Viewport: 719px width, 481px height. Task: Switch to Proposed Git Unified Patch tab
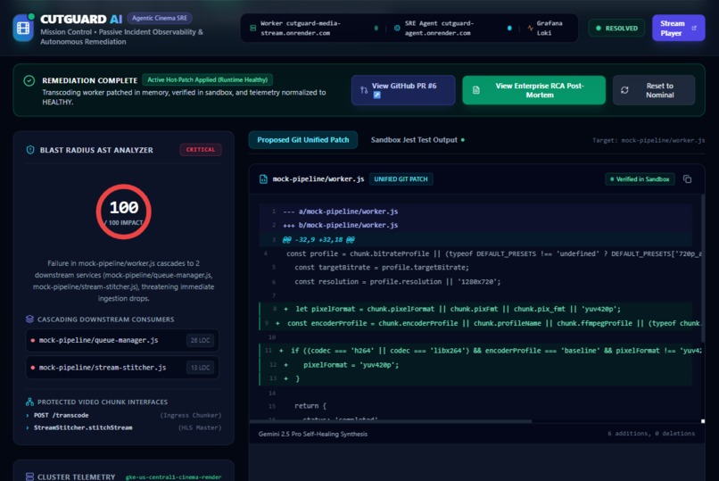[303, 140]
